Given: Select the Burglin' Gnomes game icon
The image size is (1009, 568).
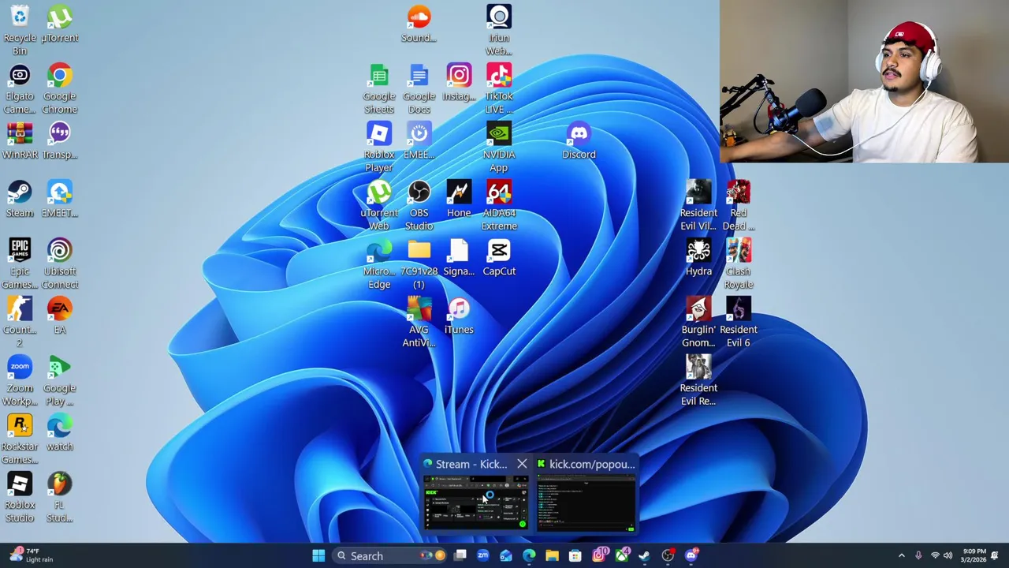Looking at the screenshot, I should tap(698, 322).
